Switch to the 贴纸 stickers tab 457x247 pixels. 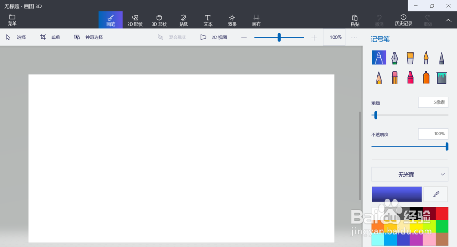[x=183, y=20]
